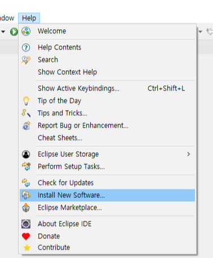Select Show Context Help
This screenshot has height=258, width=213.
click(107, 72)
